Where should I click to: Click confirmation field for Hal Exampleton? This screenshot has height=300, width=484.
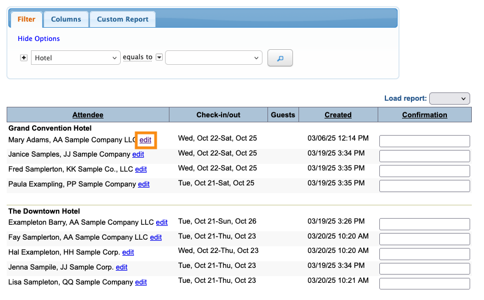424,254
